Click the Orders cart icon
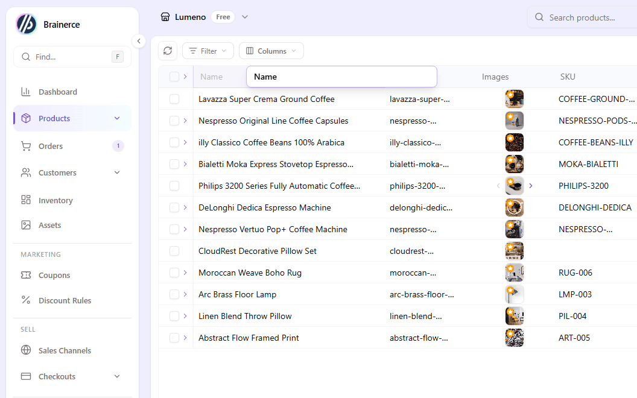Viewport: 637px width, 398px height. (x=26, y=146)
